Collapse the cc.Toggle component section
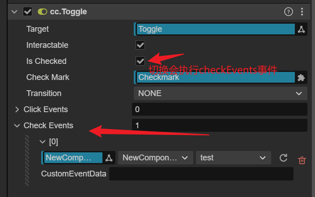The width and height of the screenshot is (315, 197). (x=14, y=12)
